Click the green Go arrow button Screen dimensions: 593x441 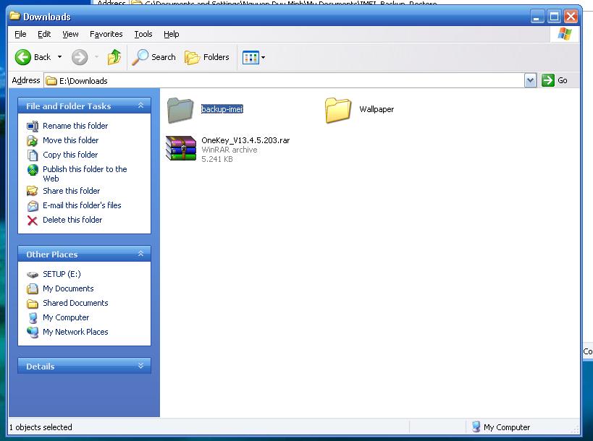click(x=547, y=80)
